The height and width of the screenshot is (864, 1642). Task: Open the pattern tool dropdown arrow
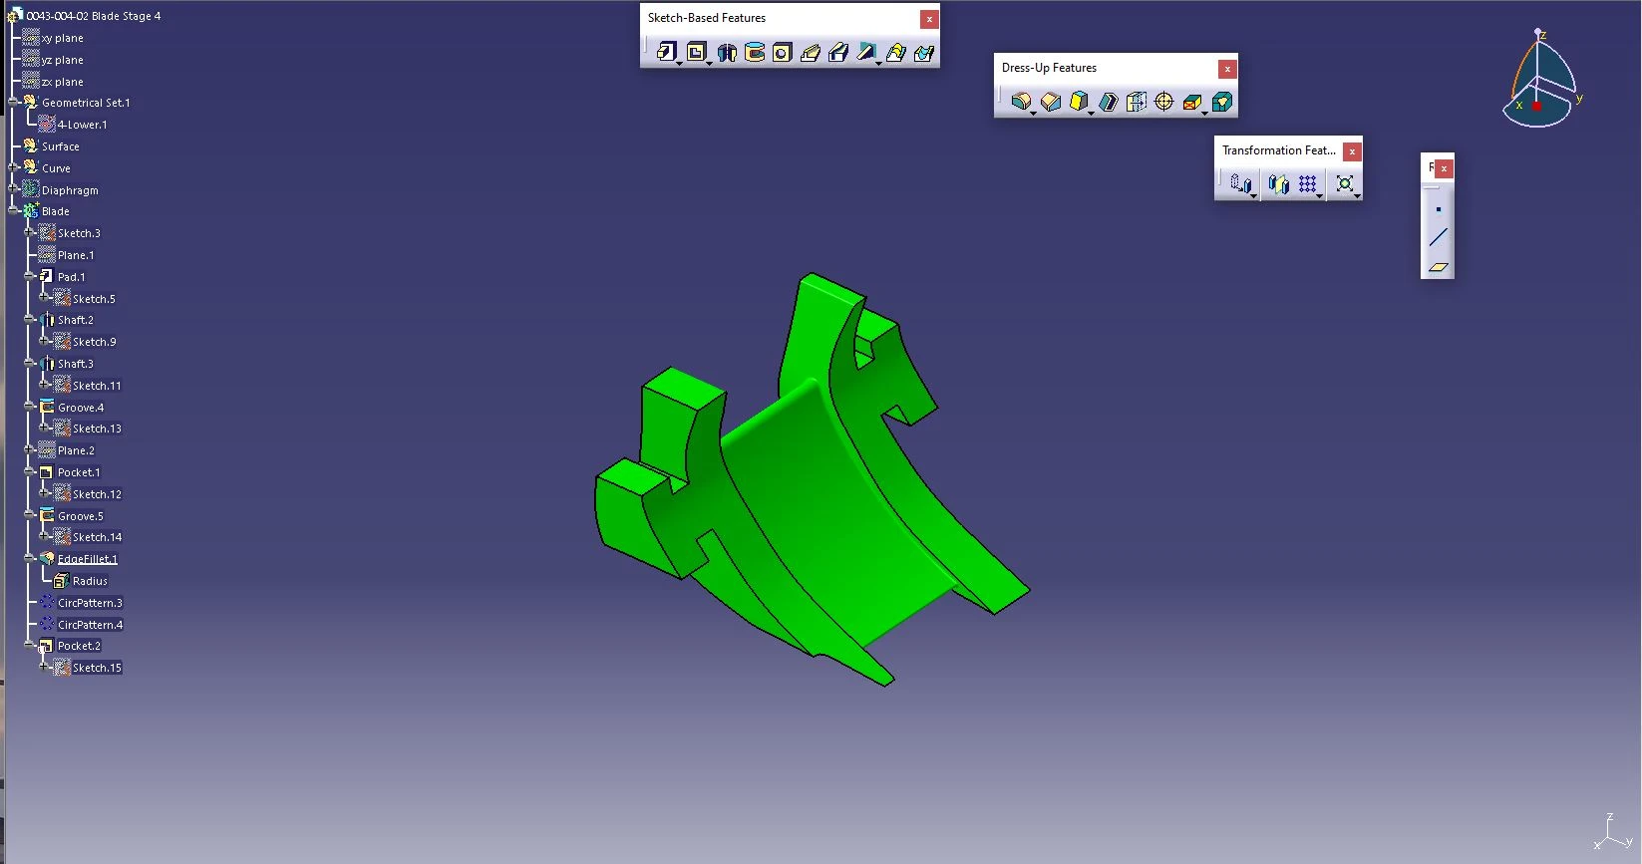click(1320, 195)
